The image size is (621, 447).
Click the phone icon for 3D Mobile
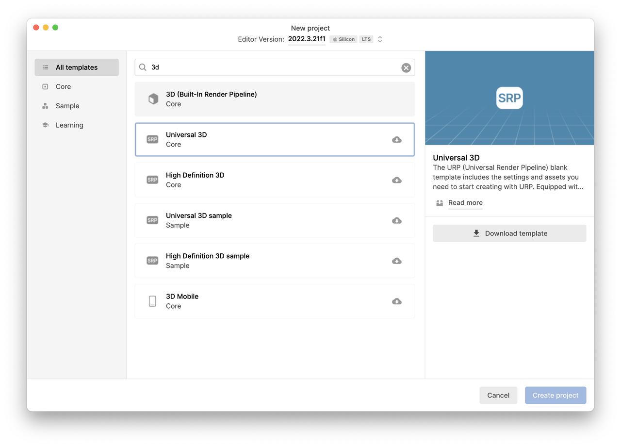pyautogui.click(x=152, y=301)
